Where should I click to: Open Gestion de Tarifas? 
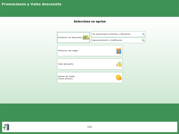click(x=66, y=76)
